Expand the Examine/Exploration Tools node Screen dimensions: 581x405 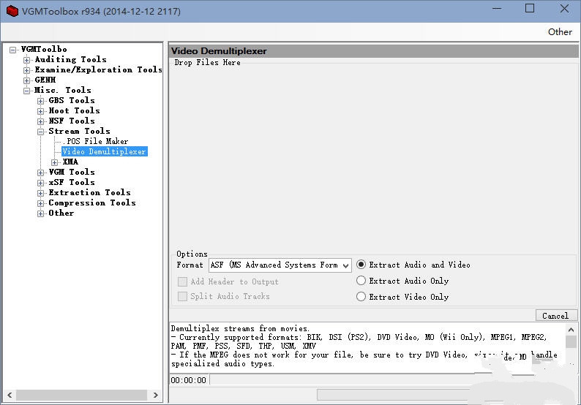tap(27, 70)
